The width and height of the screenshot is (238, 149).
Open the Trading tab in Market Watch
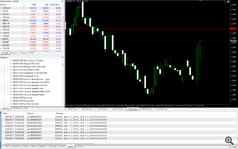pyautogui.click(x=23, y=53)
